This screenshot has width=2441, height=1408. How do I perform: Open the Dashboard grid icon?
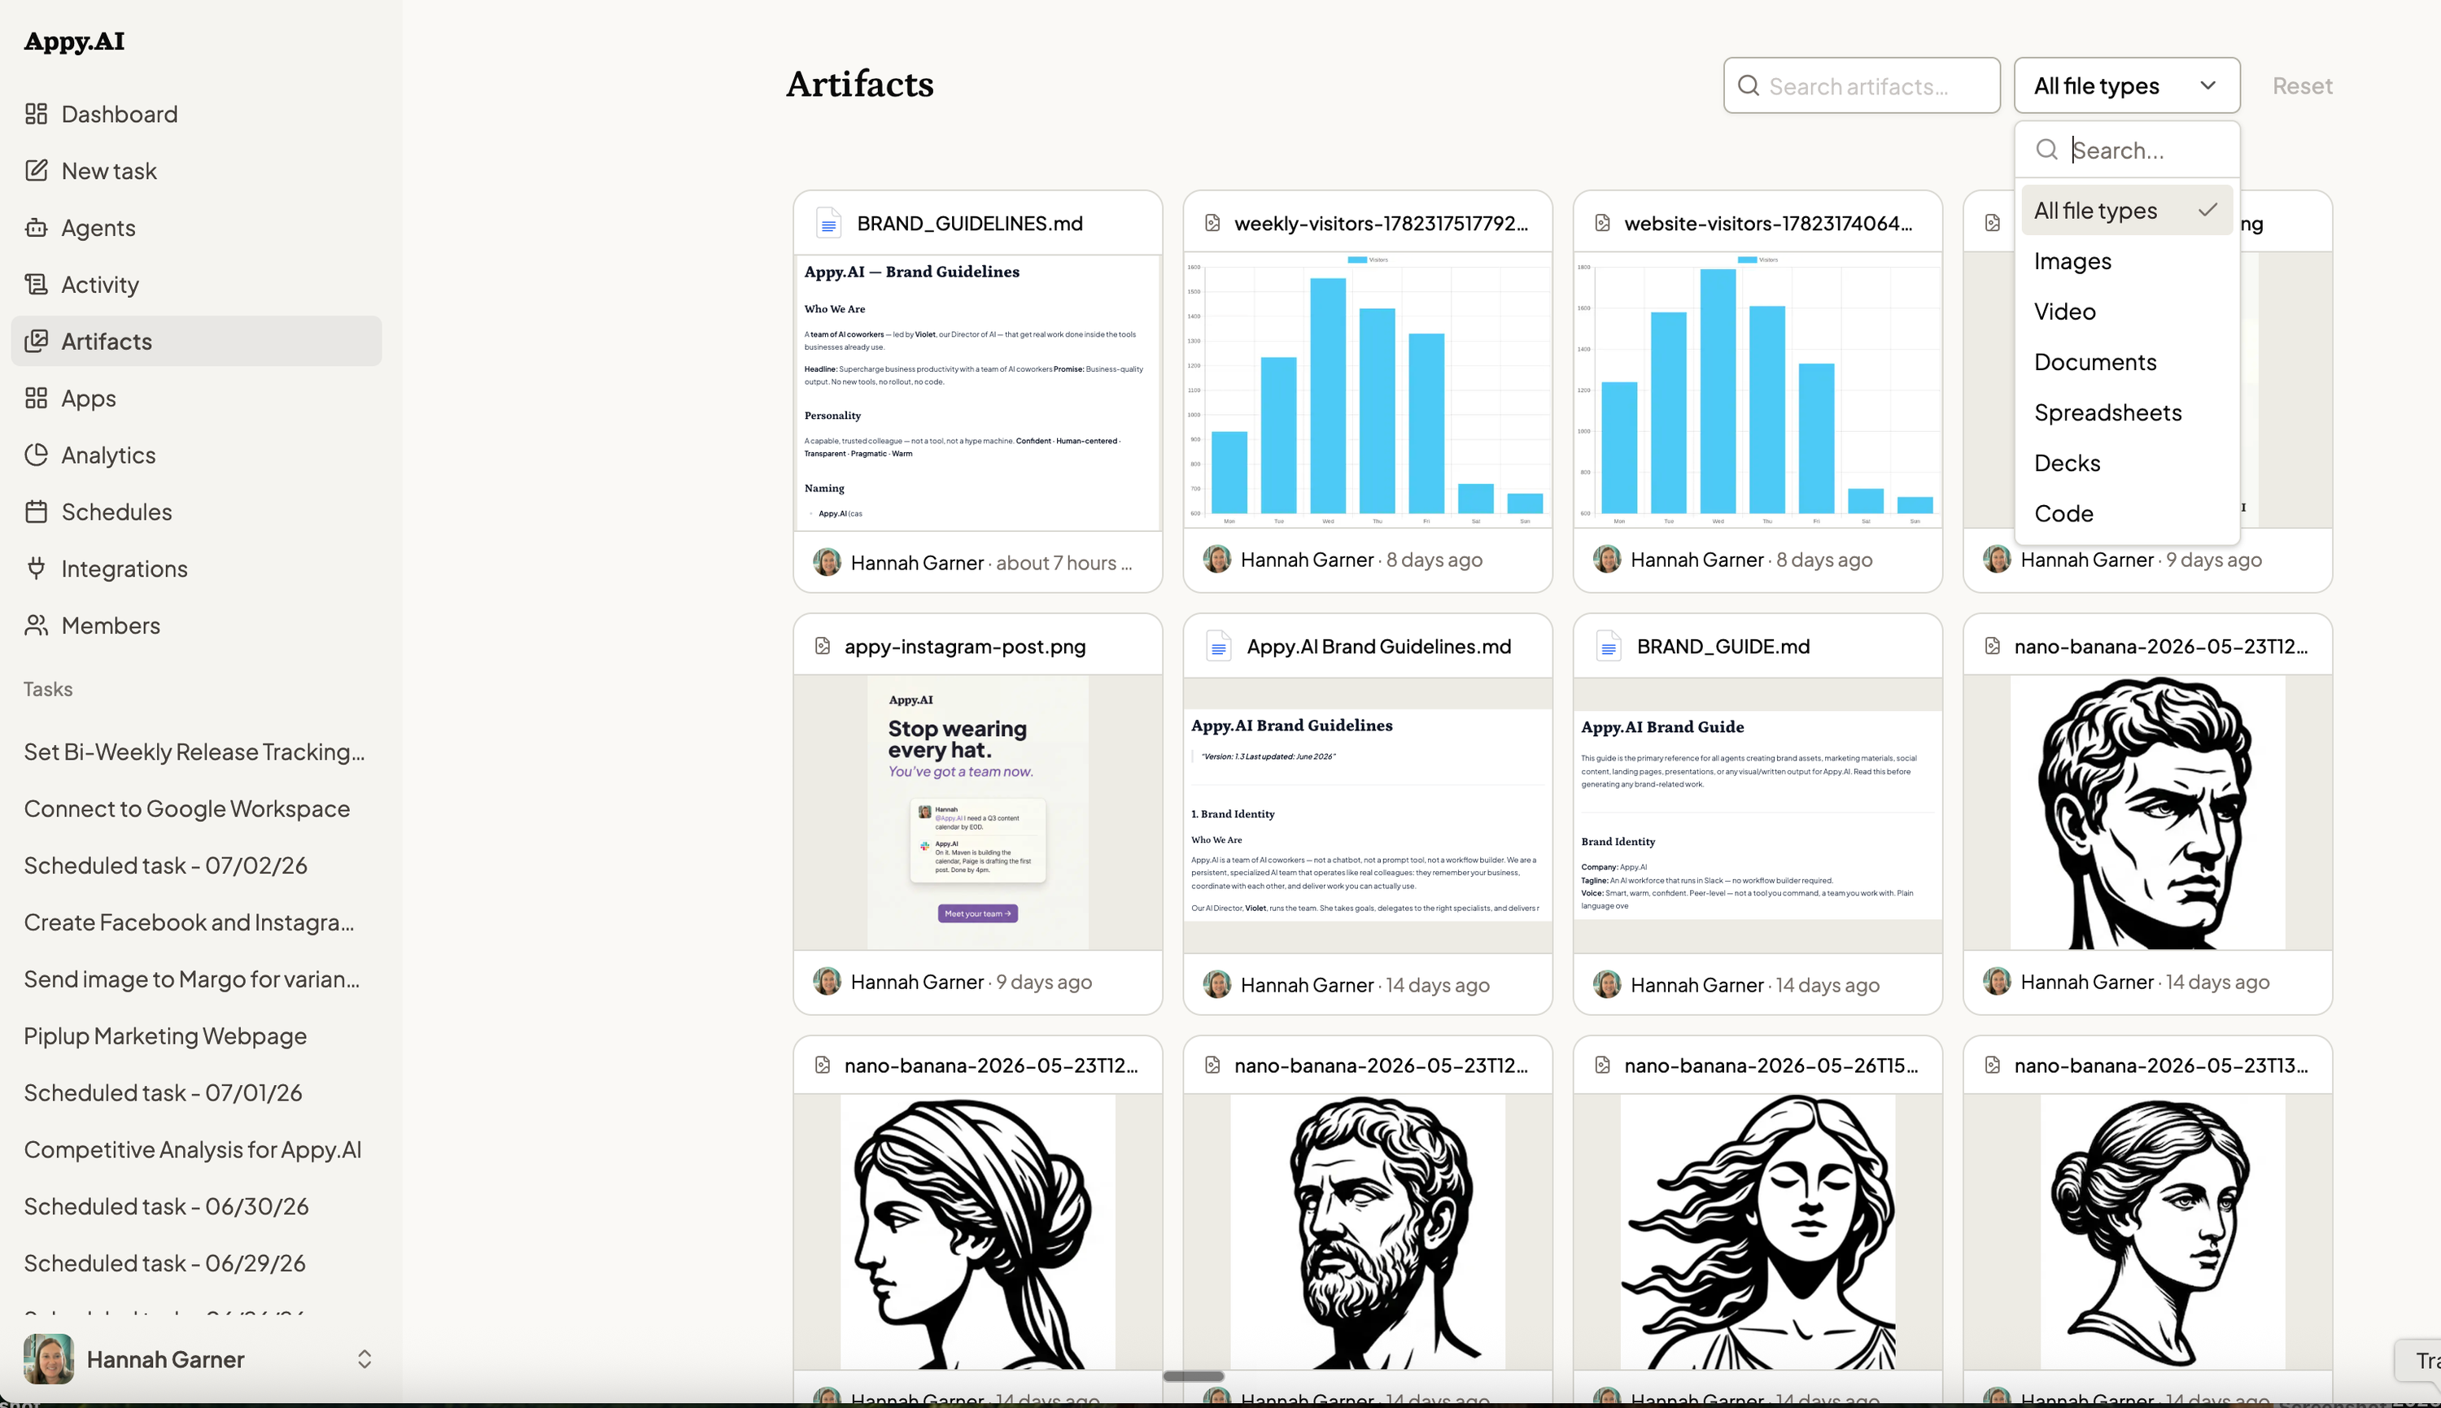(x=36, y=114)
